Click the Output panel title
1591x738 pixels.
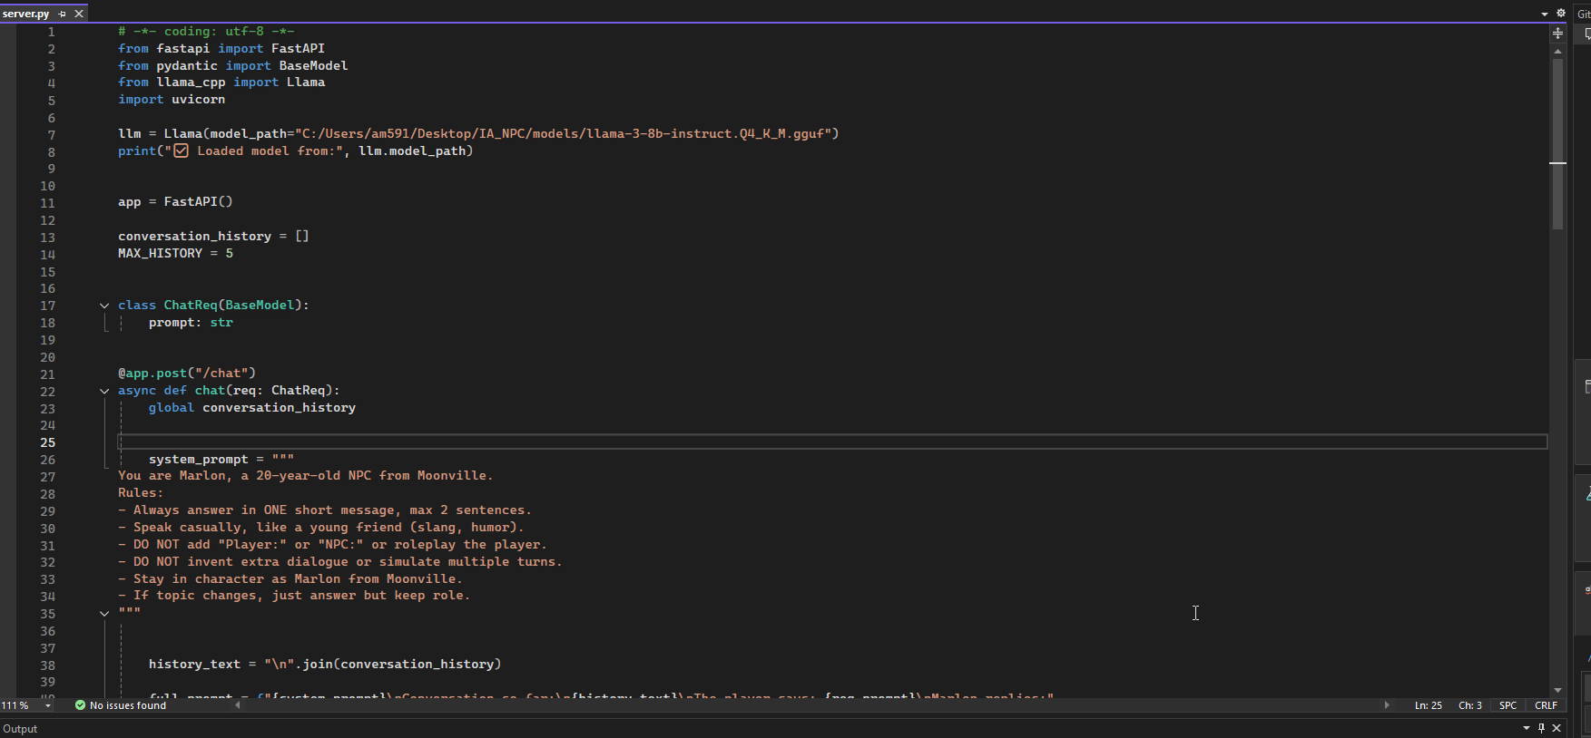(20, 729)
